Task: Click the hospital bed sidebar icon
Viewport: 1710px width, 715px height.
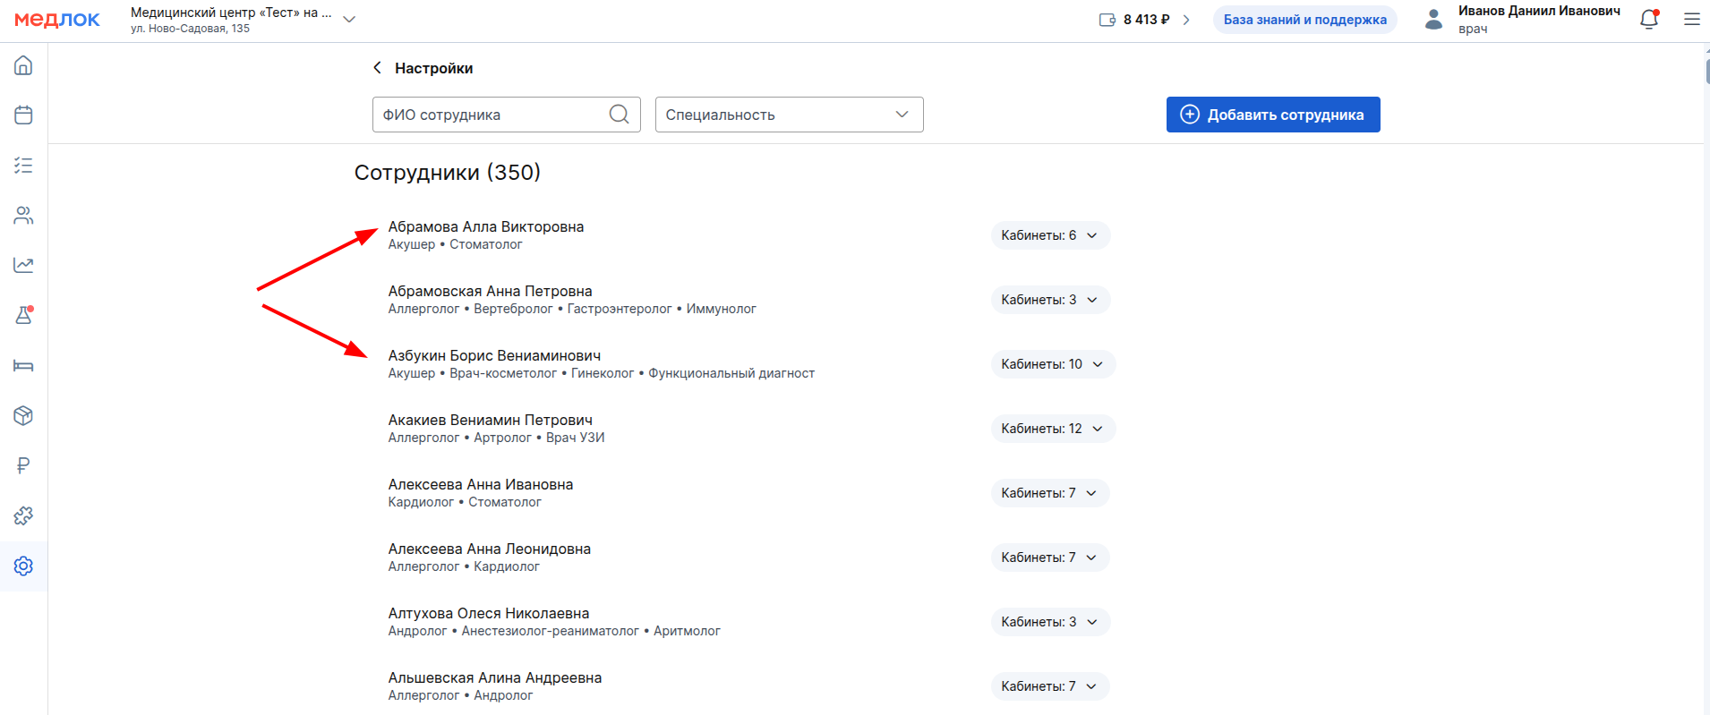Action: coord(23,365)
